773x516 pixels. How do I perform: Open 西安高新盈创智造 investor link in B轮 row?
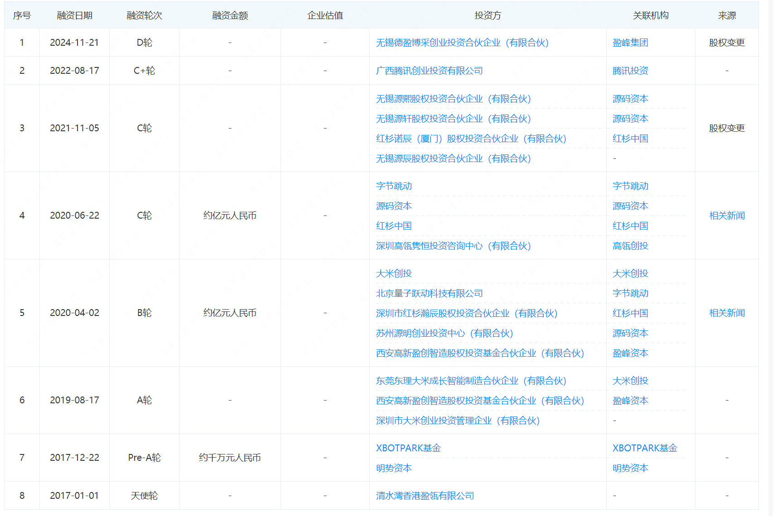point(480,353)
